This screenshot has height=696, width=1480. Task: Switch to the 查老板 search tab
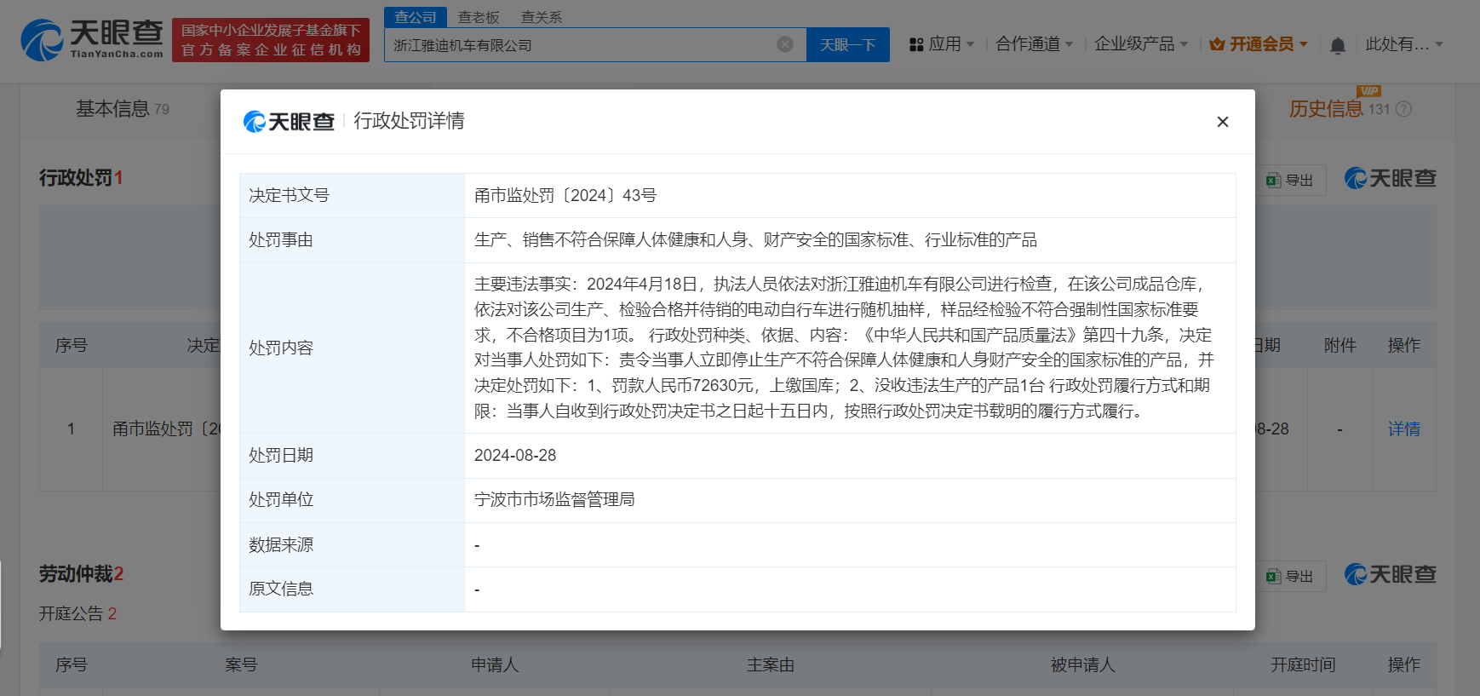pos(479,17)
